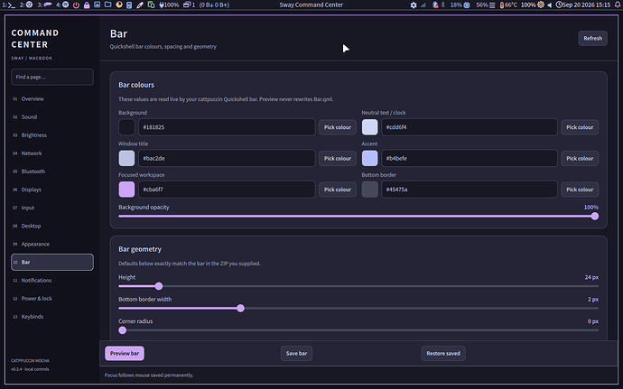The image size is (623, 389).
Task: Click the green clipboard copy icon
Action: point(151,5)
